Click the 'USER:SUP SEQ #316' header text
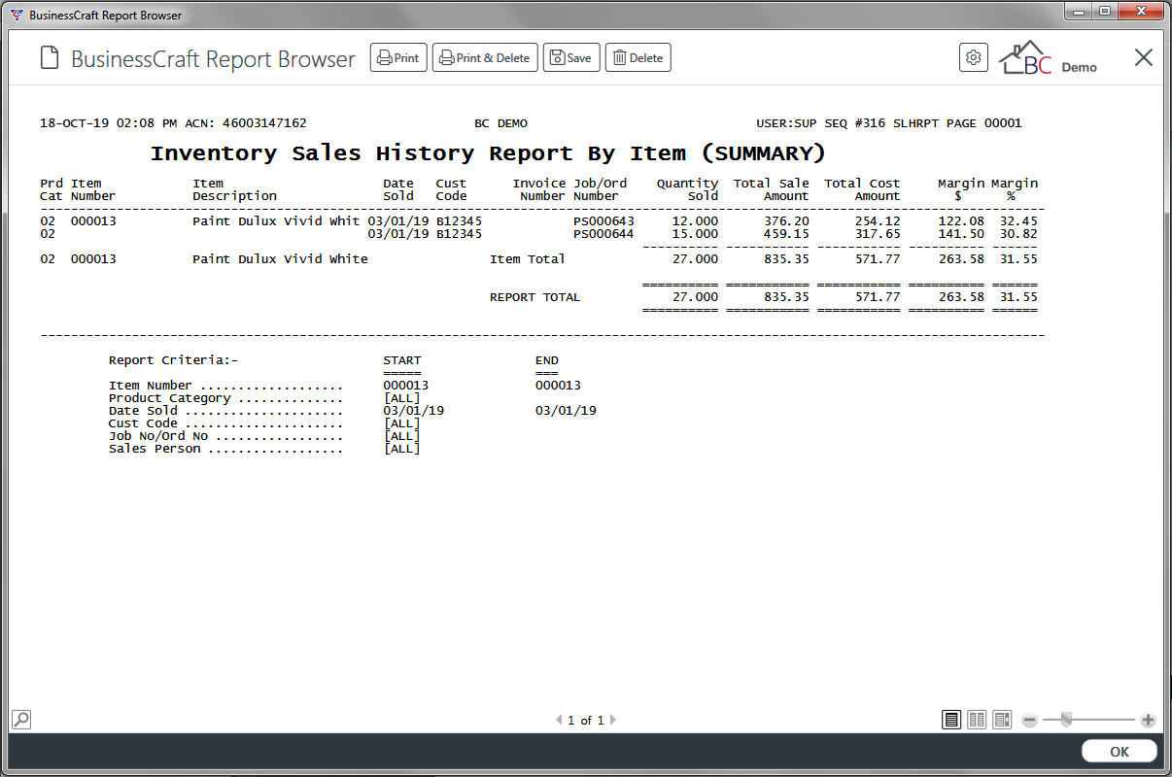This screenshot has height=777, width=1172. coord(821,123)
